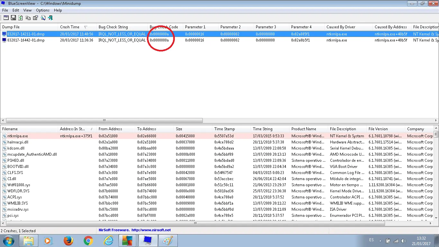Refresh the crash list with the green arrows icon
The image size is (439, 247).
click(21, 18)
